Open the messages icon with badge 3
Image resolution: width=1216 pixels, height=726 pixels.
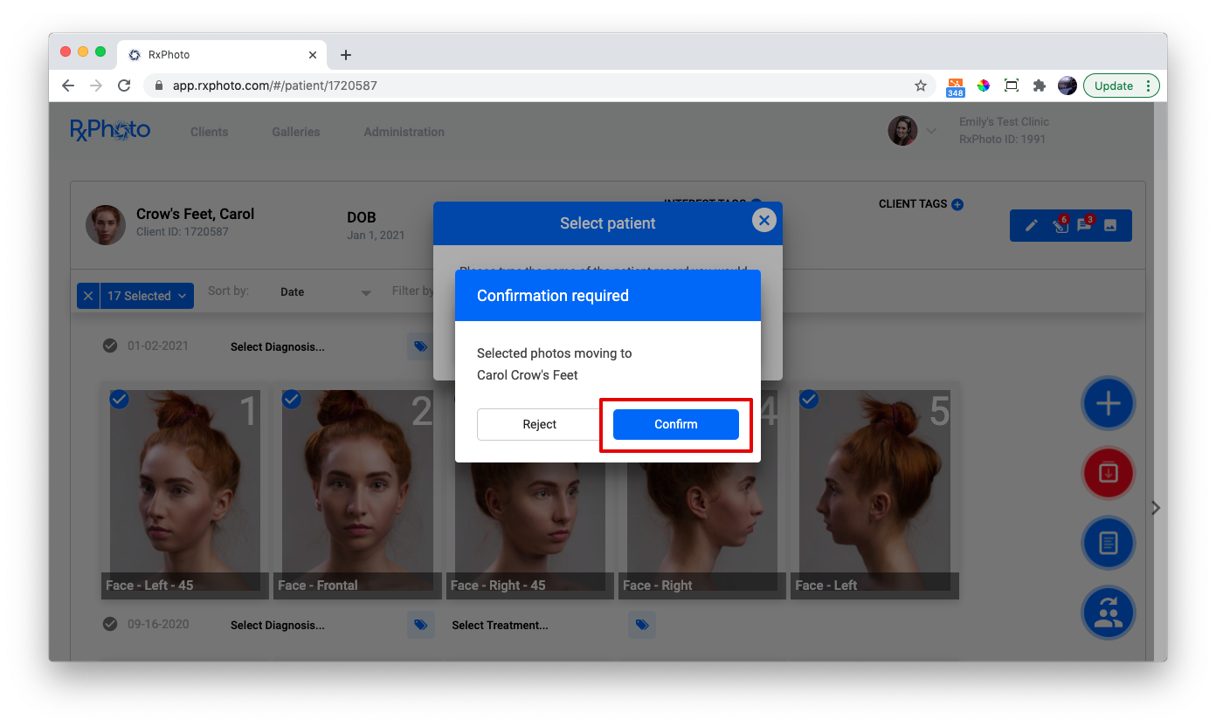click(x=1084, y=225)
